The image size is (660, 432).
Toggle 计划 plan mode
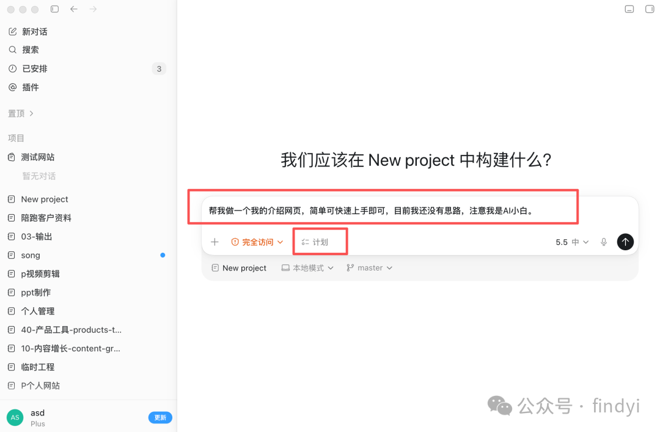pos(315,242)
